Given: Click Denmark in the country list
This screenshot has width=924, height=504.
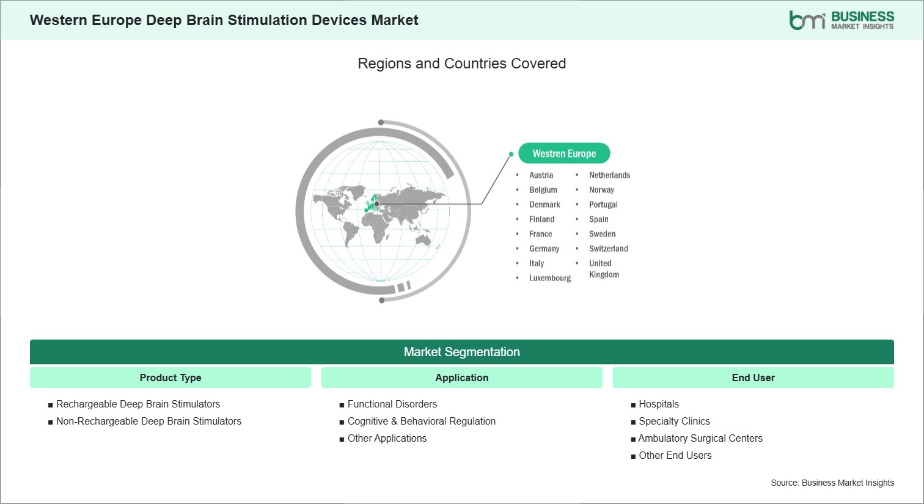Looking at the screenshot, I should point(544,205).
